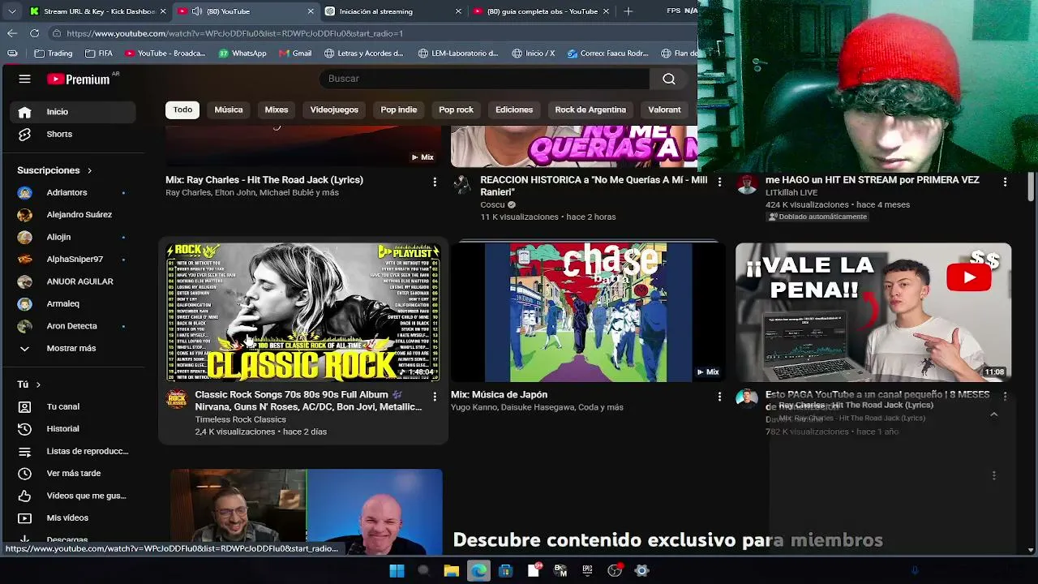Screen dimensions: 1038x584
Task: Select the Rock de Argentina filter chip
Action: 590,109
